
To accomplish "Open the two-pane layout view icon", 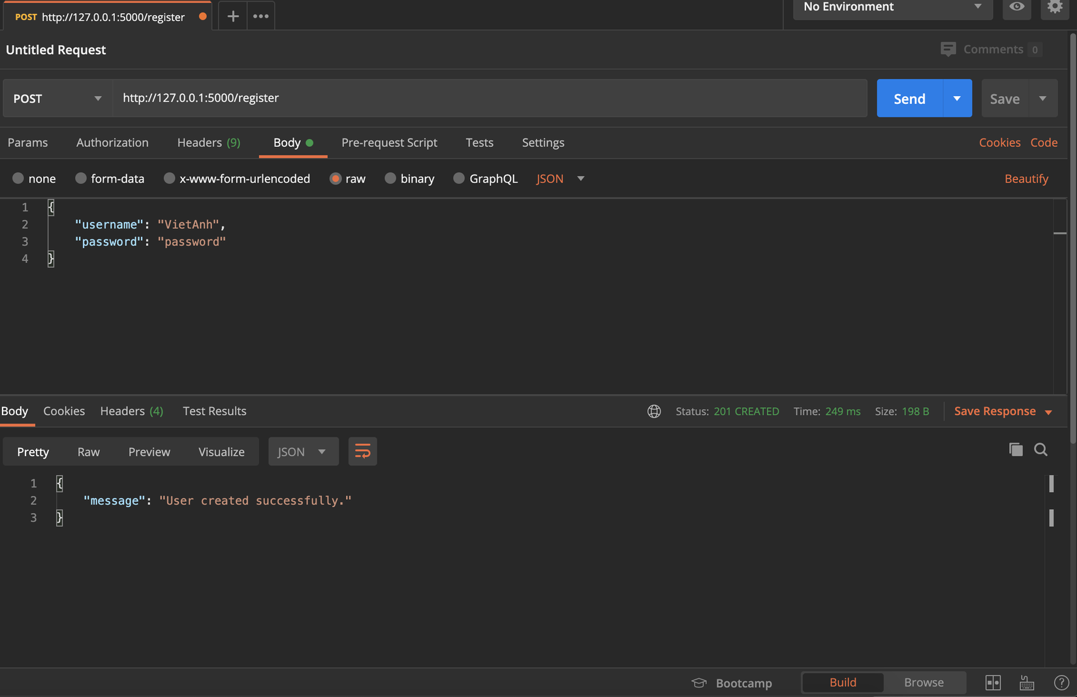I will [x=993, y=683].
